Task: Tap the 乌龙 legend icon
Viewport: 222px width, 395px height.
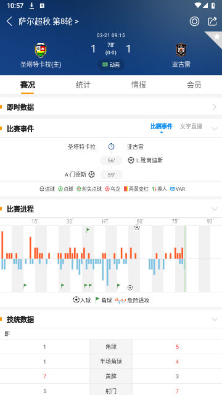Action: (107, 189)
